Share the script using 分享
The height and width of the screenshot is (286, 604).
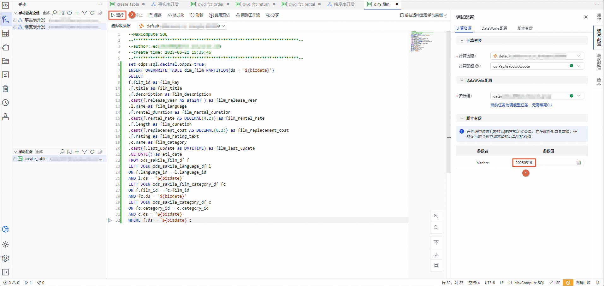(x=272, y=15)
